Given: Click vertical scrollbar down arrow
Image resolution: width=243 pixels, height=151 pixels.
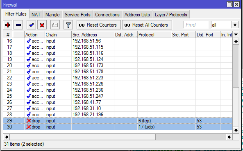Looking at the screenshot, I should tap(236, 131).
